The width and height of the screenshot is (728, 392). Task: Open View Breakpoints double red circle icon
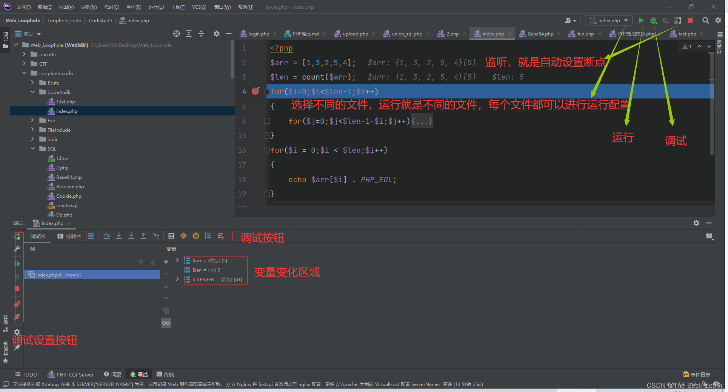17,304
